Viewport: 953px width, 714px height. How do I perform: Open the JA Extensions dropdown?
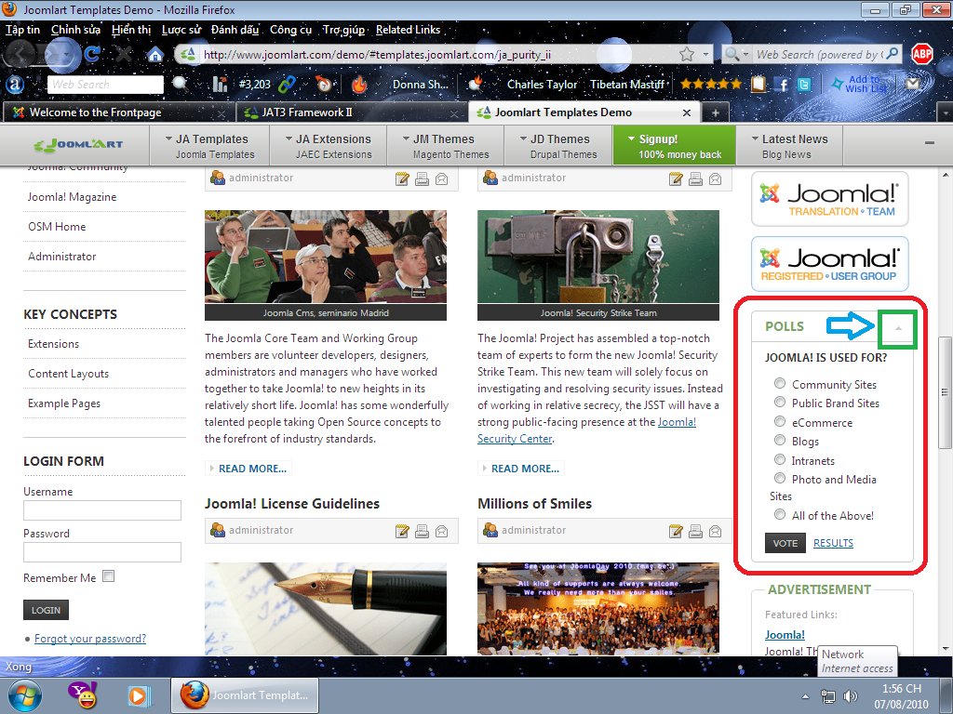point(329,146)
